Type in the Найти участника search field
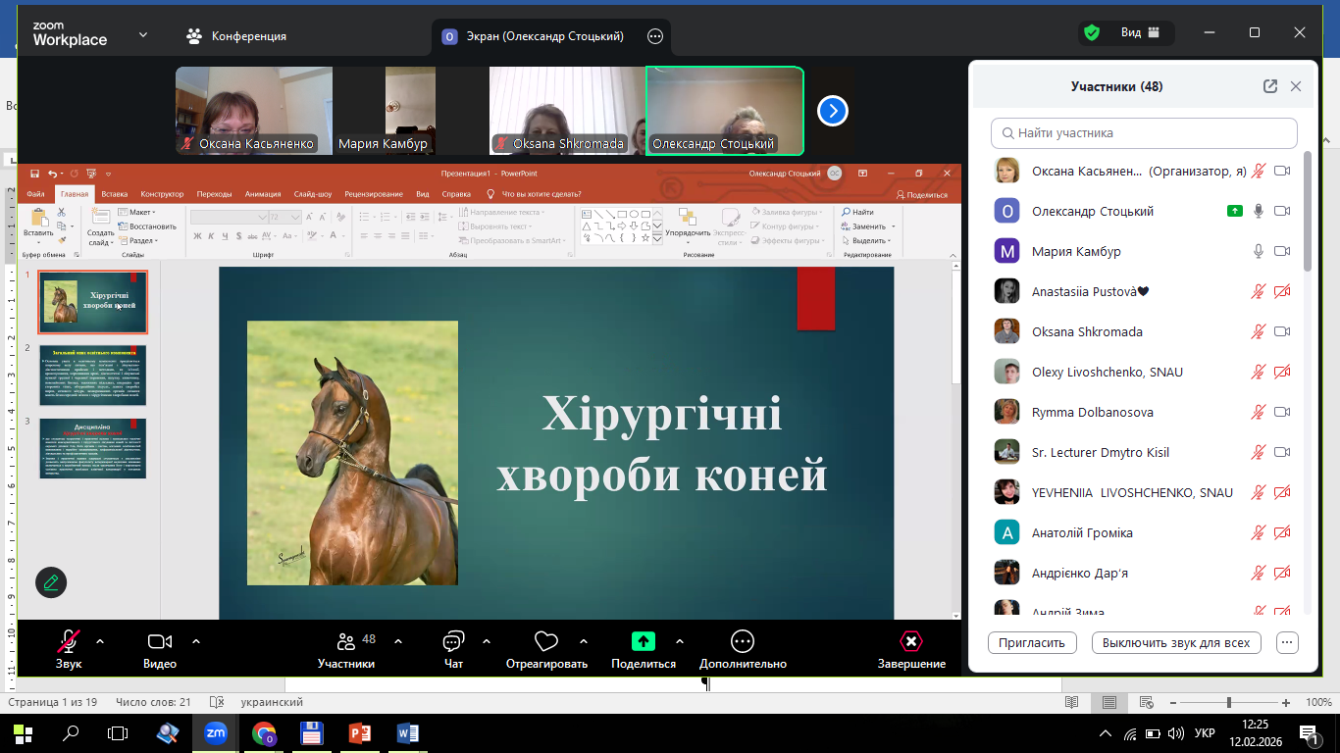This screenshot has height=753, width=1340. point(1144,132)
